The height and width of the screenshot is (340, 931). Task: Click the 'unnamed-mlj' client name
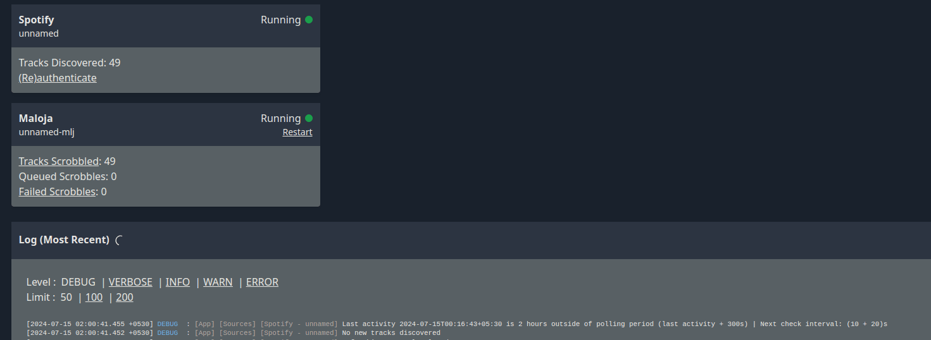[47, 132]
